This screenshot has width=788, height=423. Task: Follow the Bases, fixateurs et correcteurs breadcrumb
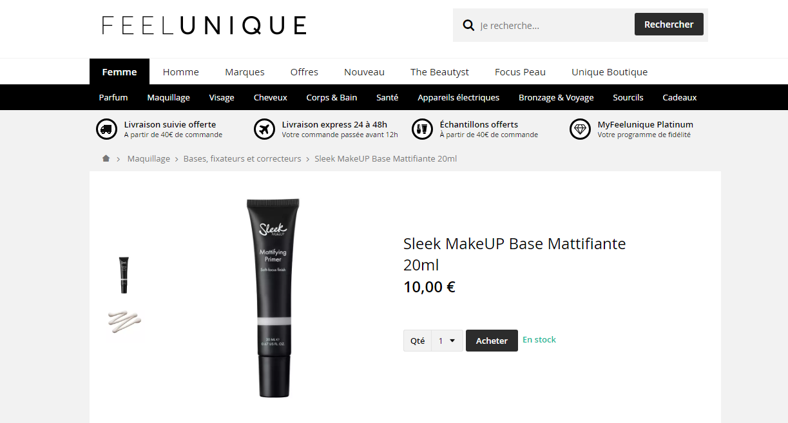coord(242,158)
